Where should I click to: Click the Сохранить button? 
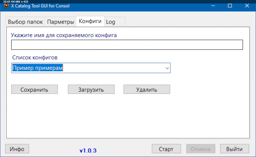point(35,89)
